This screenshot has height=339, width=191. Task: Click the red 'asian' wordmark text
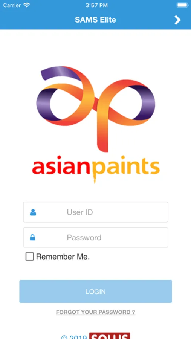[61, 166]
